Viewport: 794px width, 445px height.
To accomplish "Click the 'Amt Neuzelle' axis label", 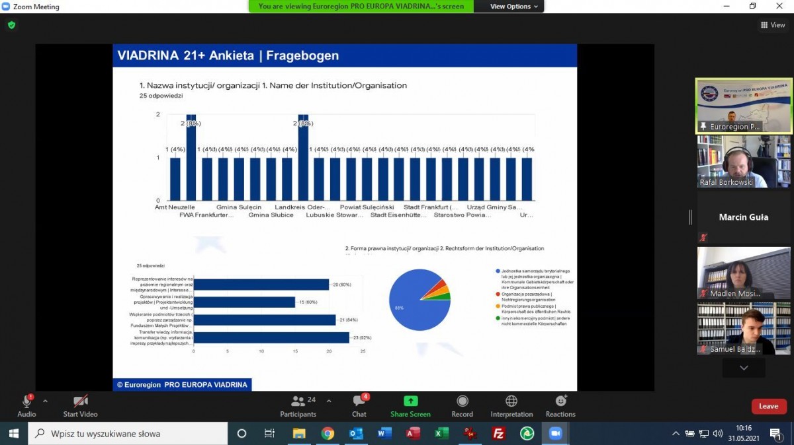I will 175,207.
